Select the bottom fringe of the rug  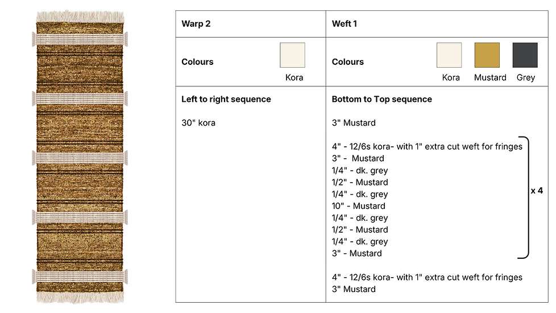click(x=80, y=298)
